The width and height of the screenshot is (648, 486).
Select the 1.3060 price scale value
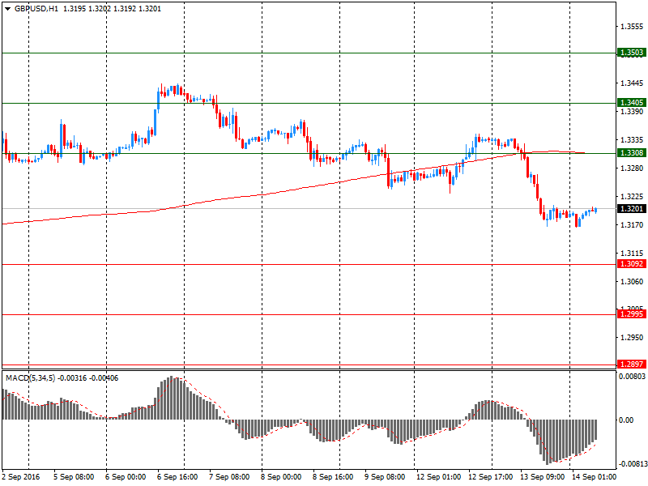pyautogui.click(x=632, y=281)
